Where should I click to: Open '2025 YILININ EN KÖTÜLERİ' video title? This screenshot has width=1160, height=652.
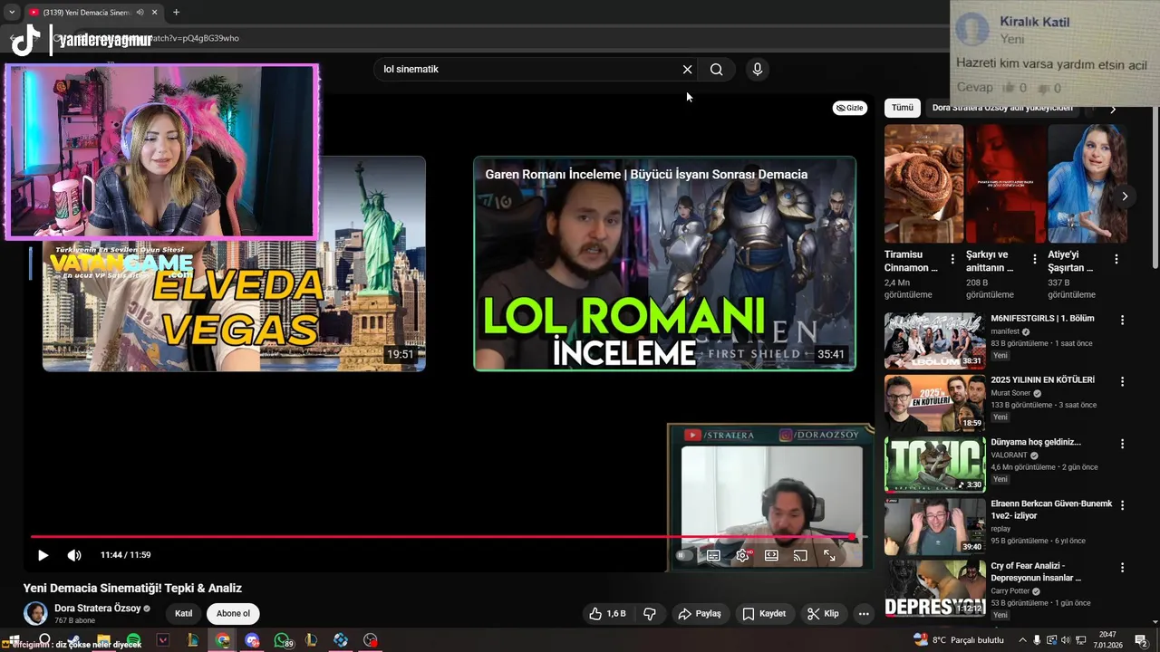(1042, 380)
